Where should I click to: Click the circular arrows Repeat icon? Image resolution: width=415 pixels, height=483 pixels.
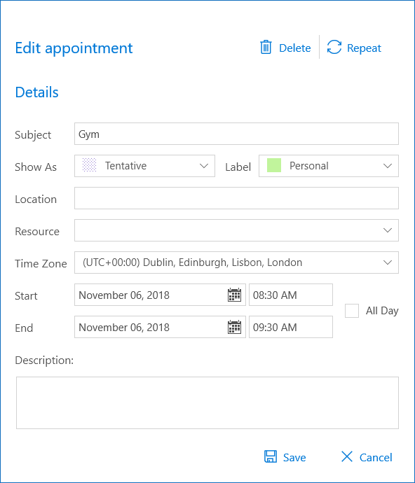click(x=334, y=47)
